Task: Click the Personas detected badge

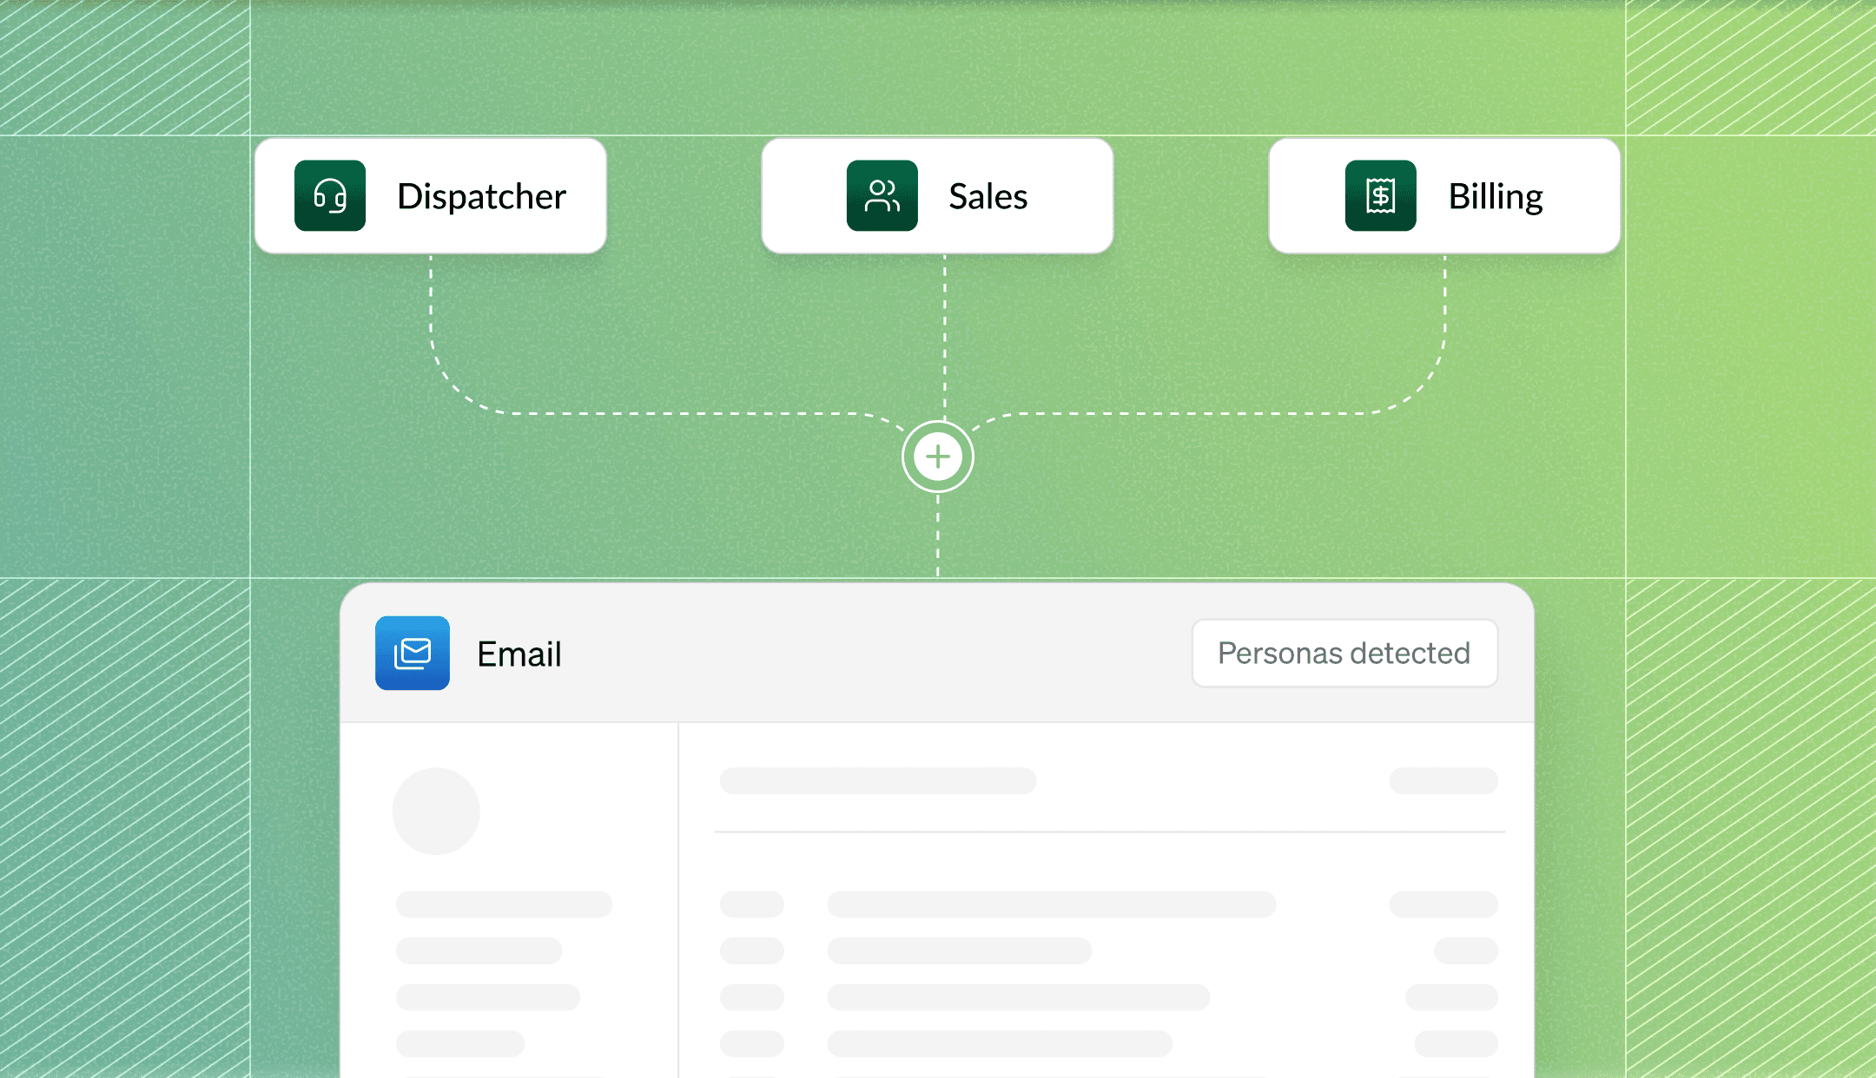Action: tap(1344, 653)
